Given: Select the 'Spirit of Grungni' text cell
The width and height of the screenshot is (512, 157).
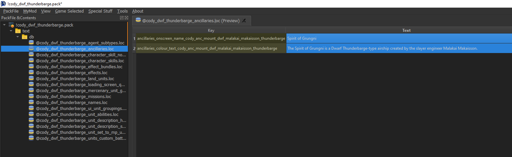Looking at the screenshot, I should 399,38.
